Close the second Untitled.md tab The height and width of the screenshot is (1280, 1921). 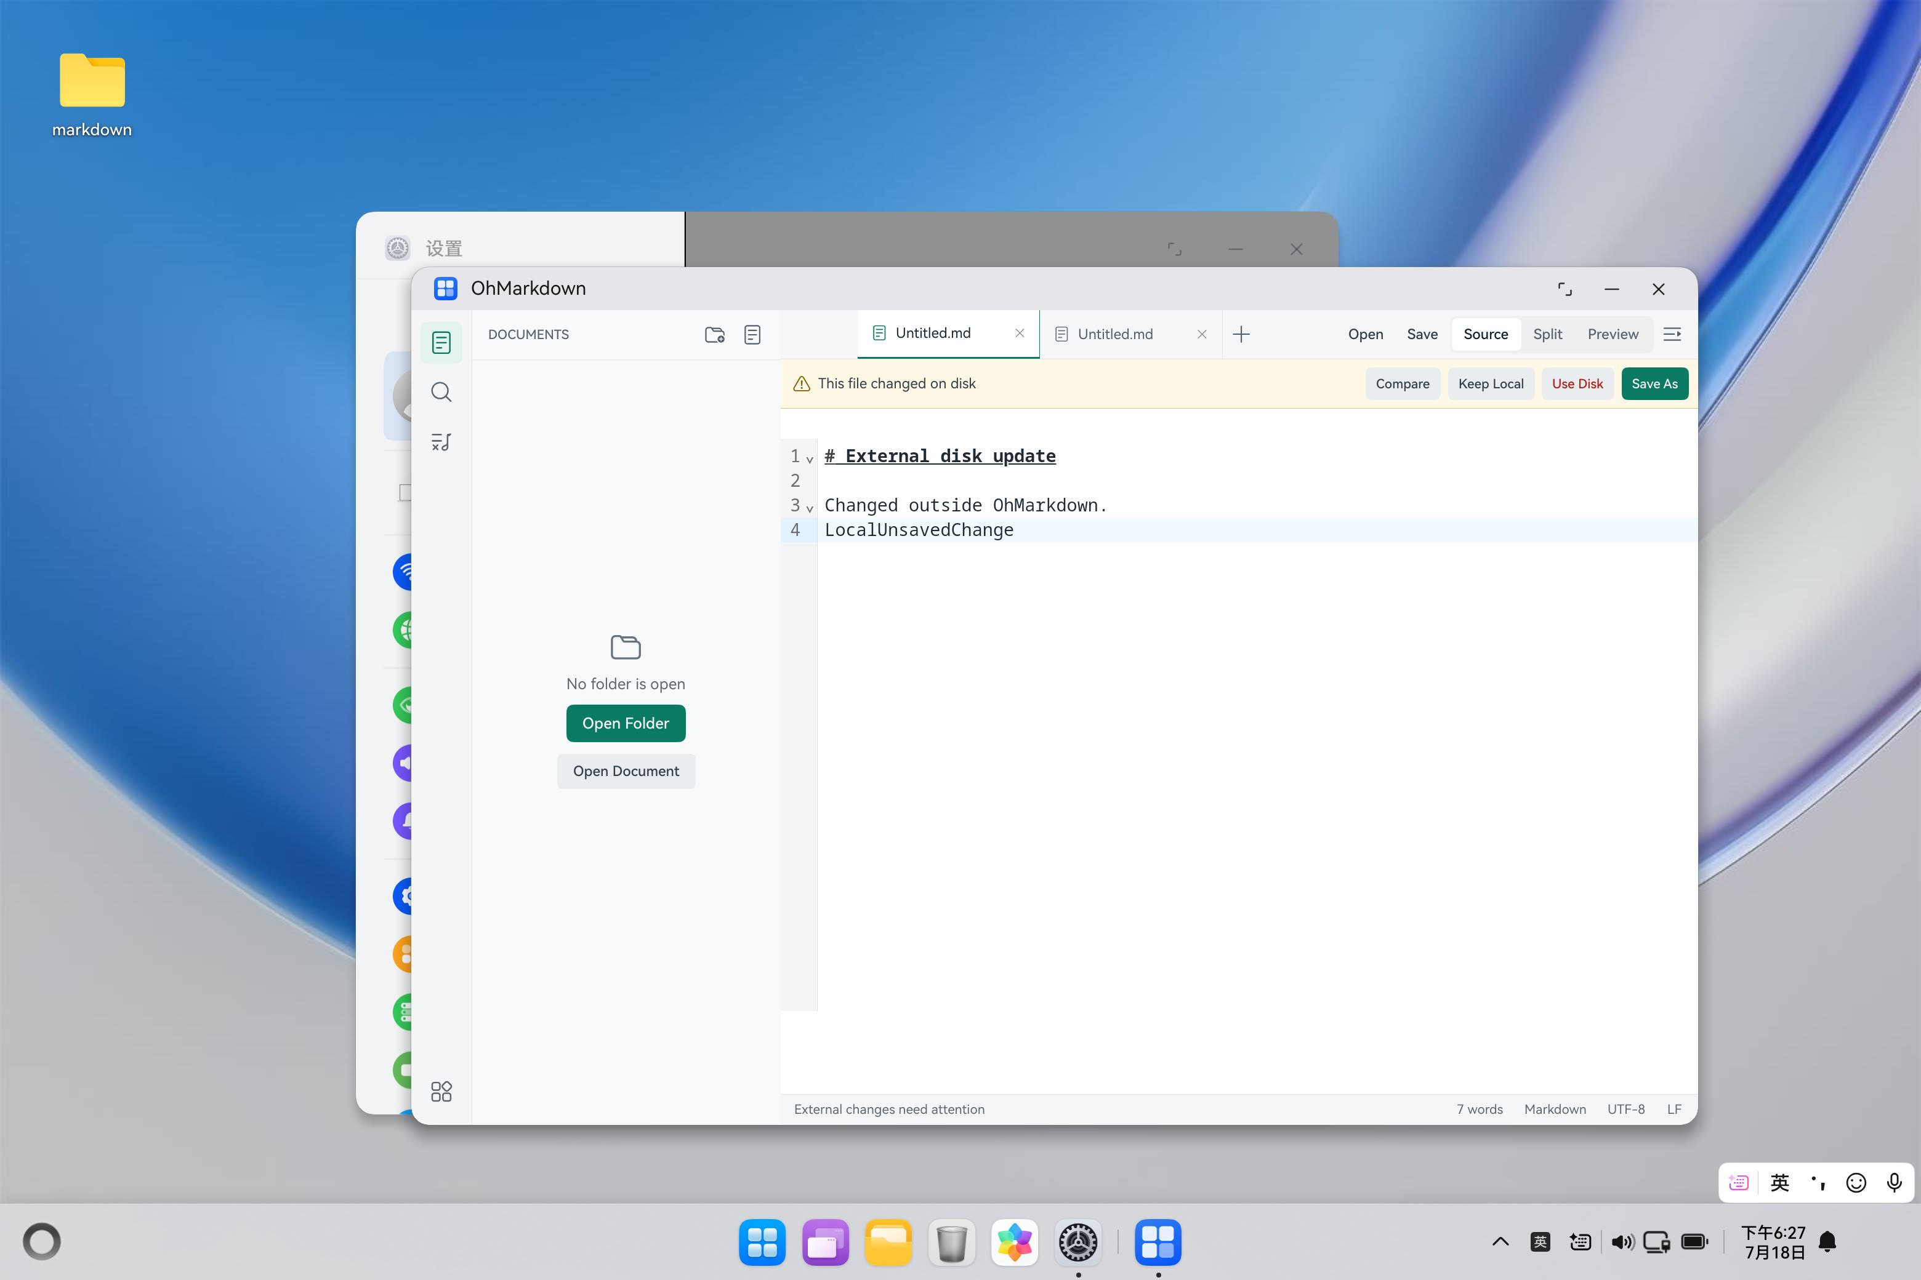(1201, 334)
